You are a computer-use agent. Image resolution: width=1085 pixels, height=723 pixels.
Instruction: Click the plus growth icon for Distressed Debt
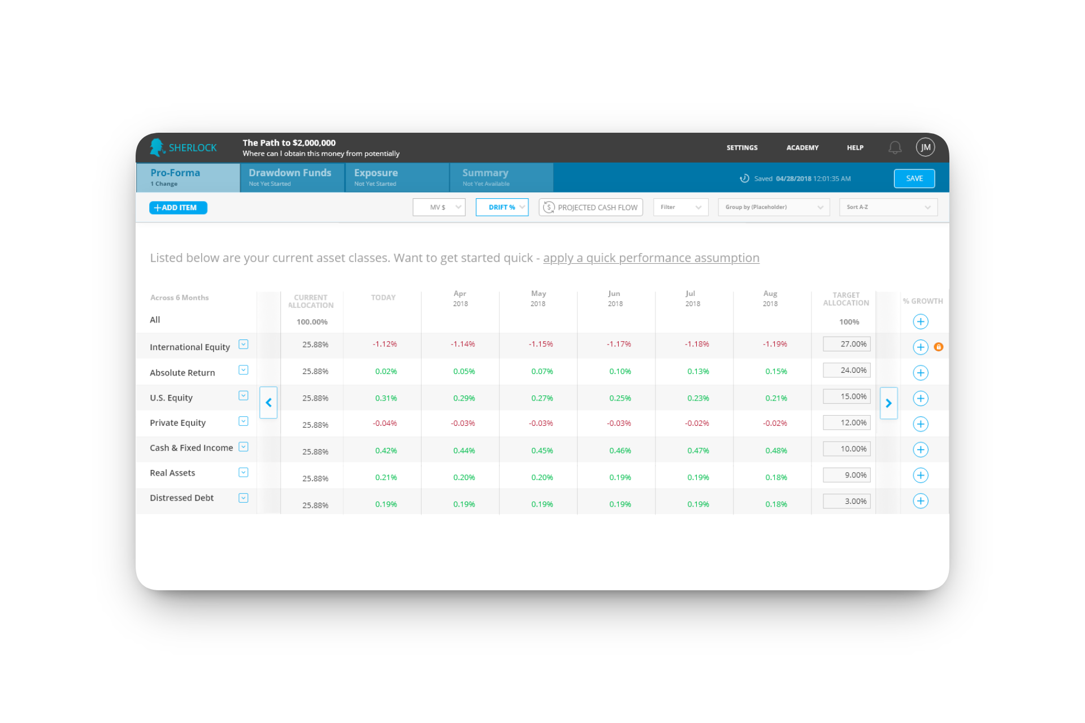click(x=921, y=501)
